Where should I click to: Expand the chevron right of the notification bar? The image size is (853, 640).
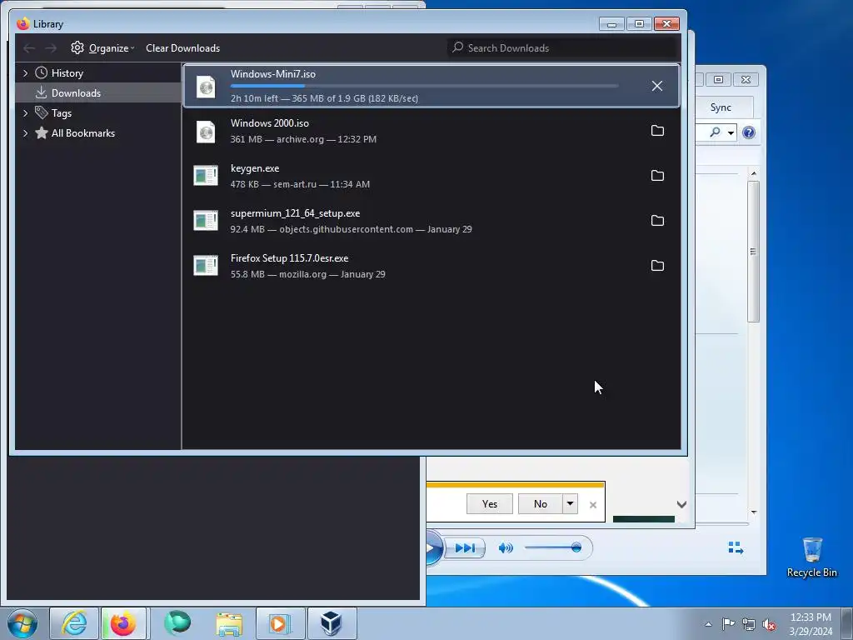coord(681,504)
